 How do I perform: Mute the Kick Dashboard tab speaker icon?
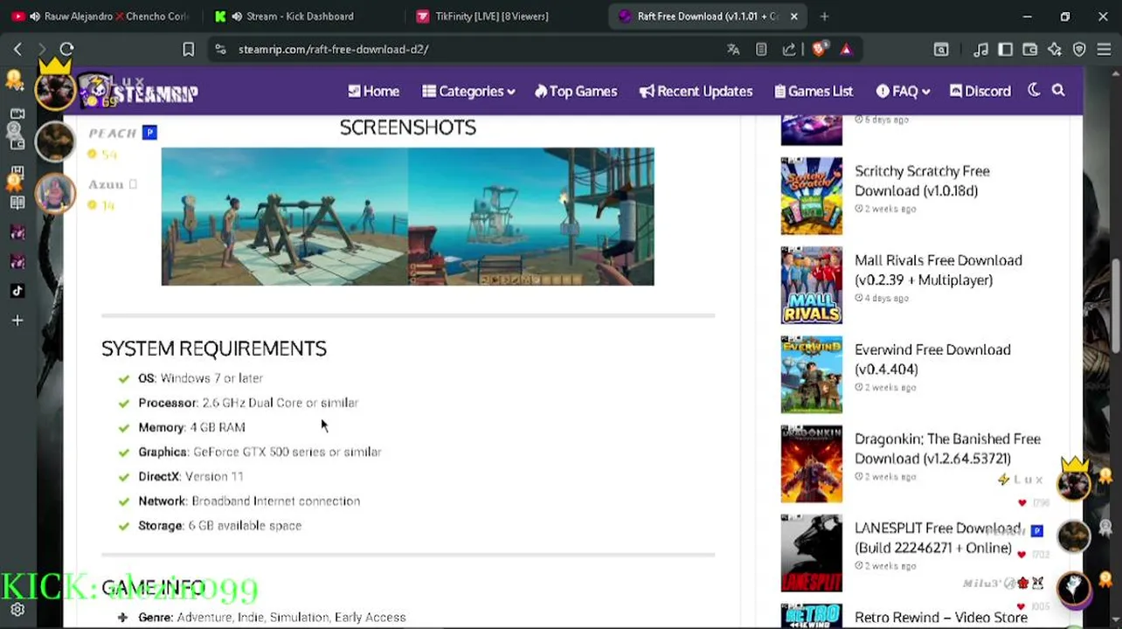[x=237, y=16]
